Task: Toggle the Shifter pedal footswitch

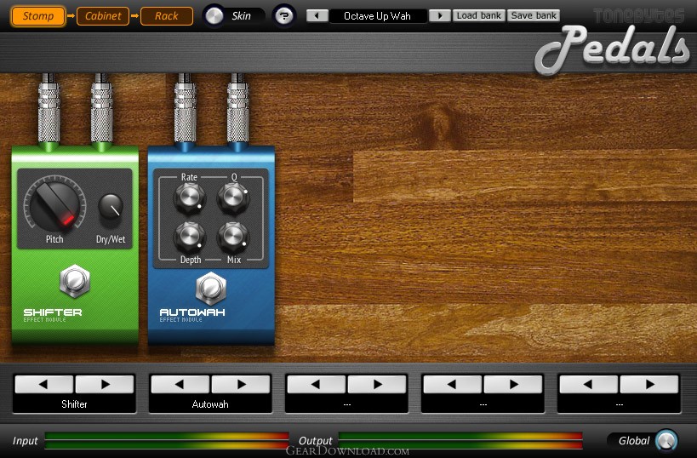Action: point(75,281)
